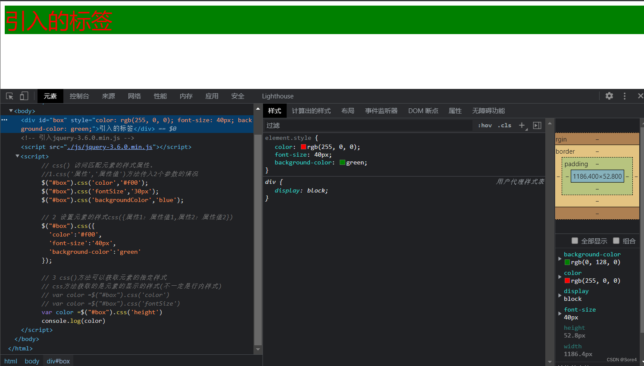This screenshot has height=366, width=644.
Task: Select the 属性 sub-tab
Action: 455,111
